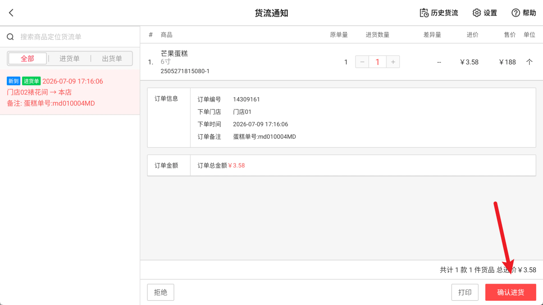The width and height of the screenshot is (543, 305).
Task: Select the 芒果蛋糕 product row
Action: [341, 62]
